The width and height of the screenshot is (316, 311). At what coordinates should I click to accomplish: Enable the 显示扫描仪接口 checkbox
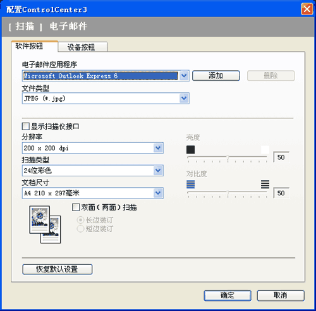click(25, 126)
